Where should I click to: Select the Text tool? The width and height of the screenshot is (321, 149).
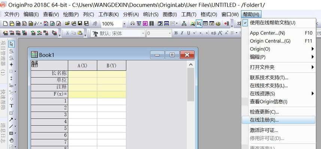(12, 106)
